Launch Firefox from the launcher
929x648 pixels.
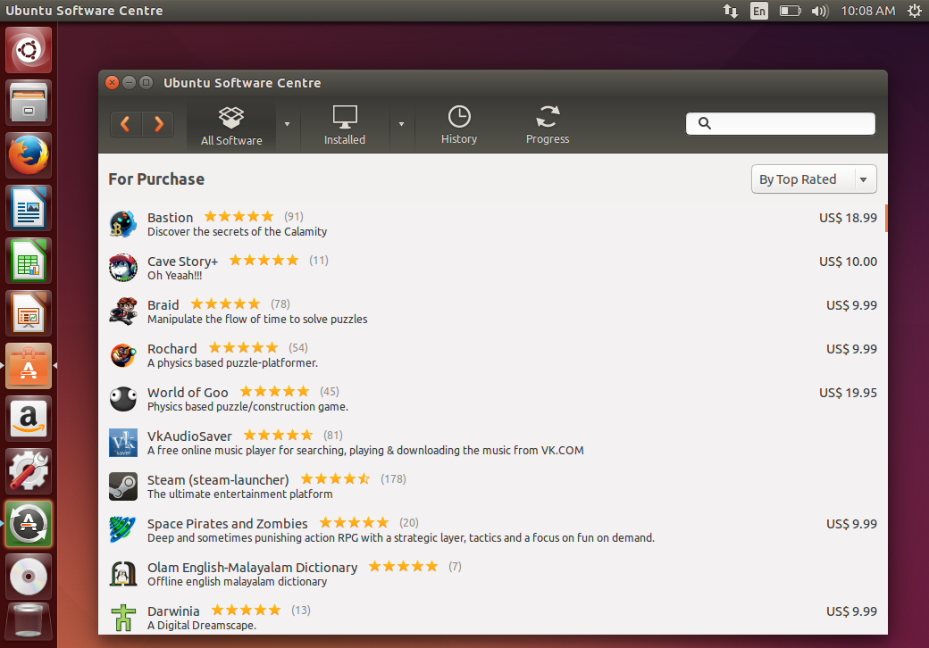pos(29,155)
